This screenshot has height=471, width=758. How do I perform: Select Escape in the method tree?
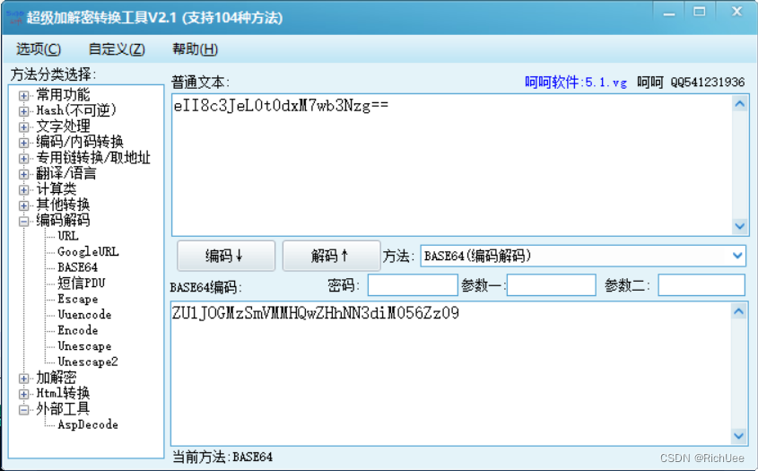(77, 299)
